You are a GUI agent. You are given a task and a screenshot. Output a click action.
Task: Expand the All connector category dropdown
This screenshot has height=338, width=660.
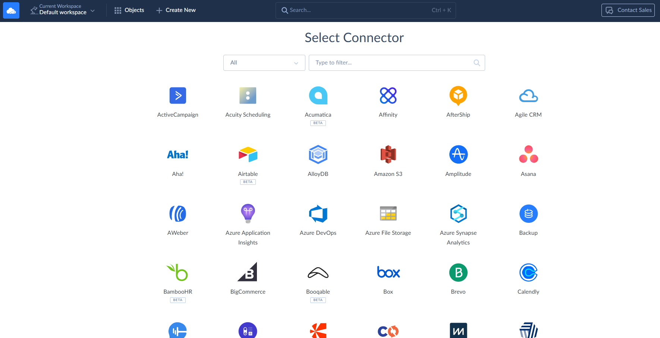(x=264, y=63)
